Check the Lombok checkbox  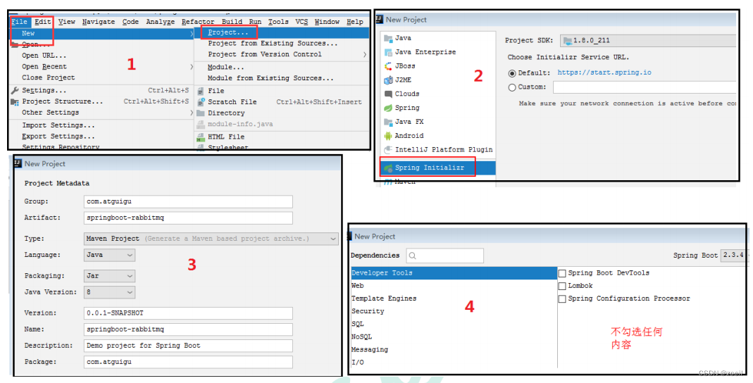(562, 286)
